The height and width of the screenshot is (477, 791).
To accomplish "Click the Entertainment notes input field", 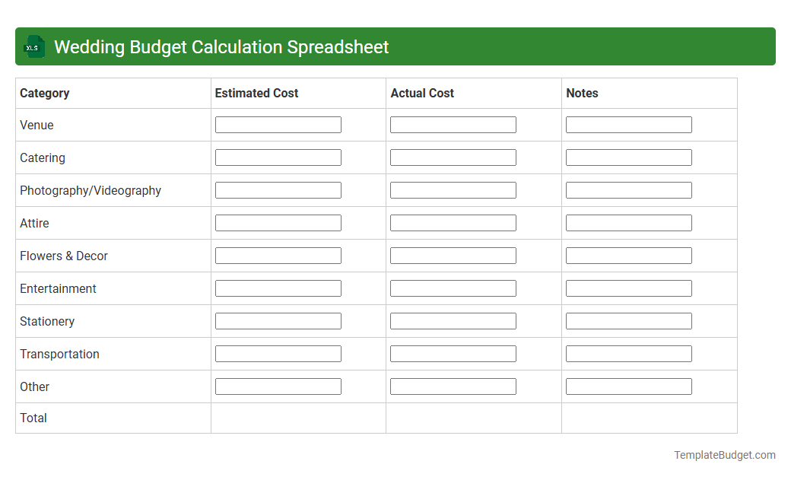I will tap(628, 288).
